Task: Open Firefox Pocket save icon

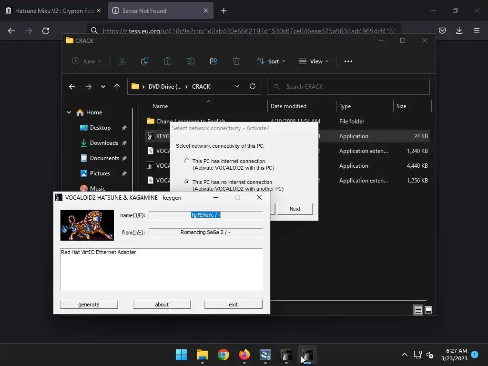Action: (442, 30)
